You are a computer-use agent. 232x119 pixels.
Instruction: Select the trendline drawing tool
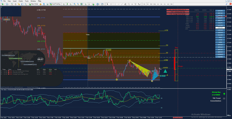(122, 4)
